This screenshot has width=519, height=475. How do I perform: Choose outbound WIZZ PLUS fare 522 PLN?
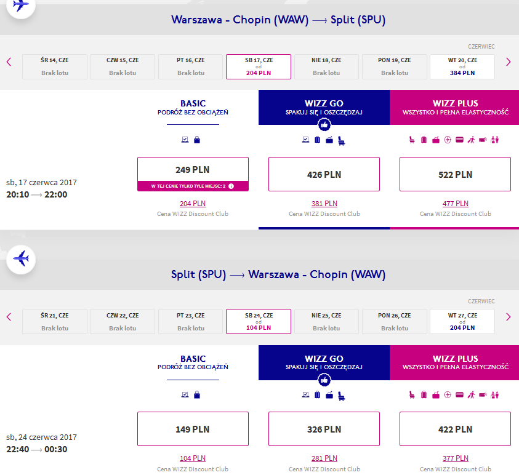pyautogui.click(x=455, y=174)
